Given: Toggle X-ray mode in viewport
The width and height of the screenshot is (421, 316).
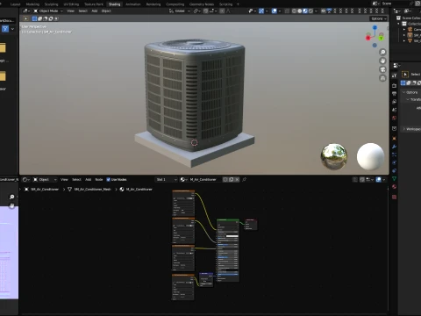Looking at the screenshot, I should point(287,11).
